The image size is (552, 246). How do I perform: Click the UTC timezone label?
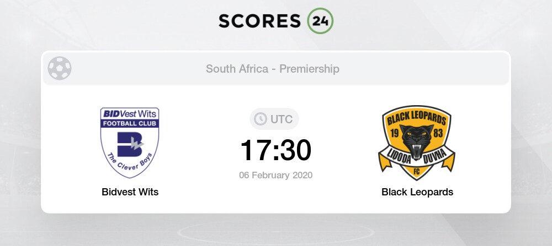tap(280, 119)
